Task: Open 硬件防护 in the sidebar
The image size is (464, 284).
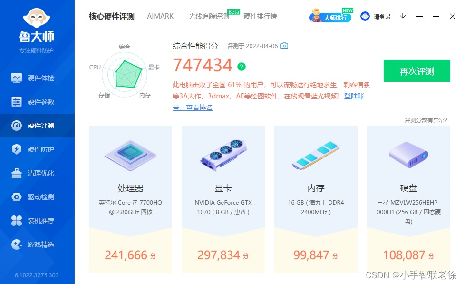Action: tap(37, 149)
